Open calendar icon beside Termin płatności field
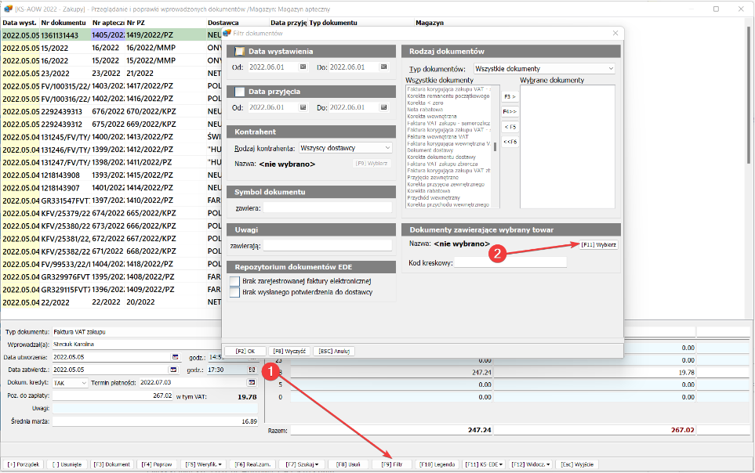Image resolution: width=755 pixels, height=473 pixels. tap(252, 382)
